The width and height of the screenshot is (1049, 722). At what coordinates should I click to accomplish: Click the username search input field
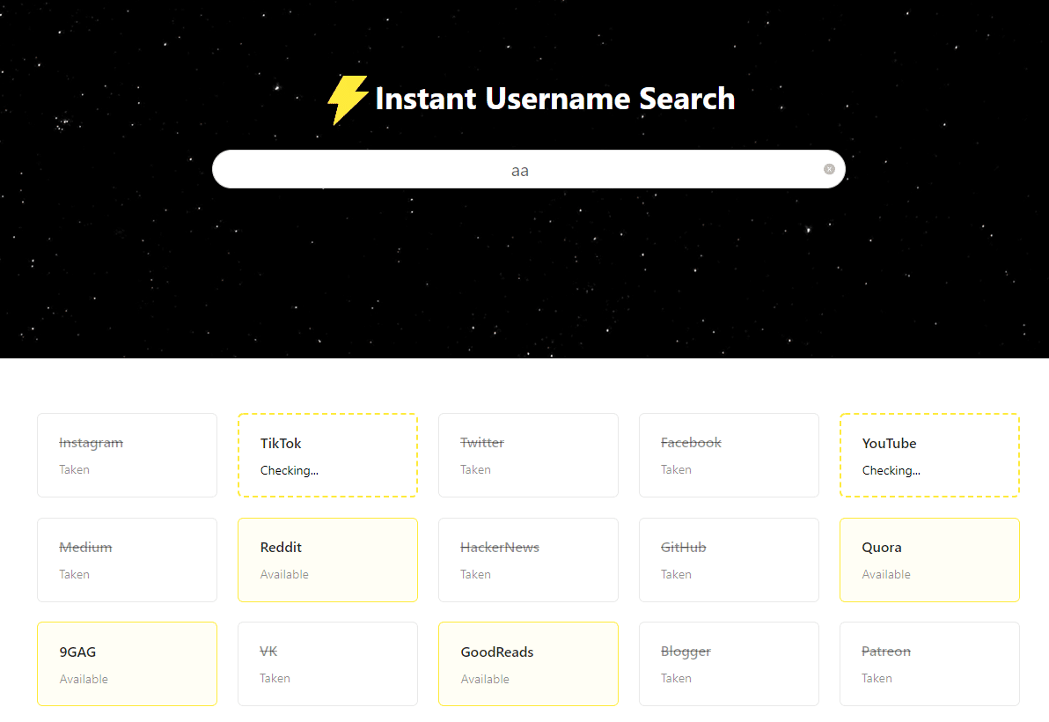coord(519,169)
